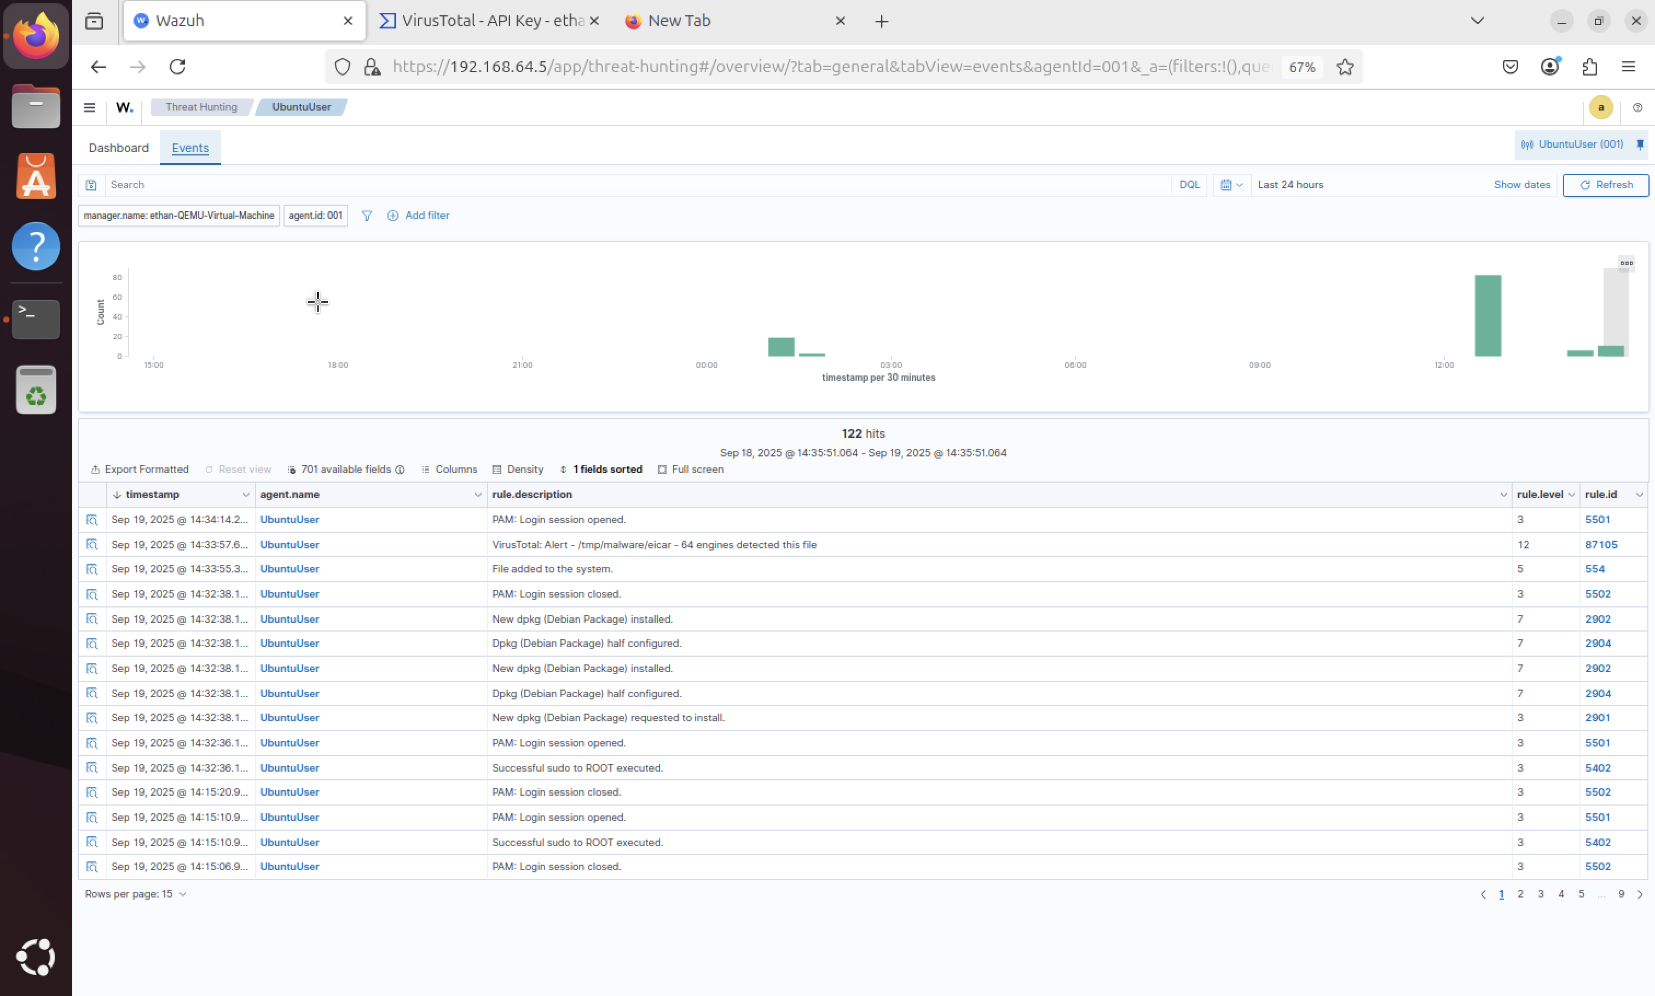This screenshot has height=996, width=1655.
Task: Open the date quick menu calendar dropdown
Action: 1231,184
